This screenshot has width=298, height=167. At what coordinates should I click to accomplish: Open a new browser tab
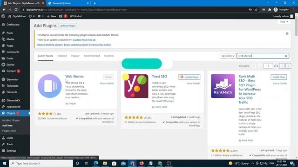(x=95, y=3)
